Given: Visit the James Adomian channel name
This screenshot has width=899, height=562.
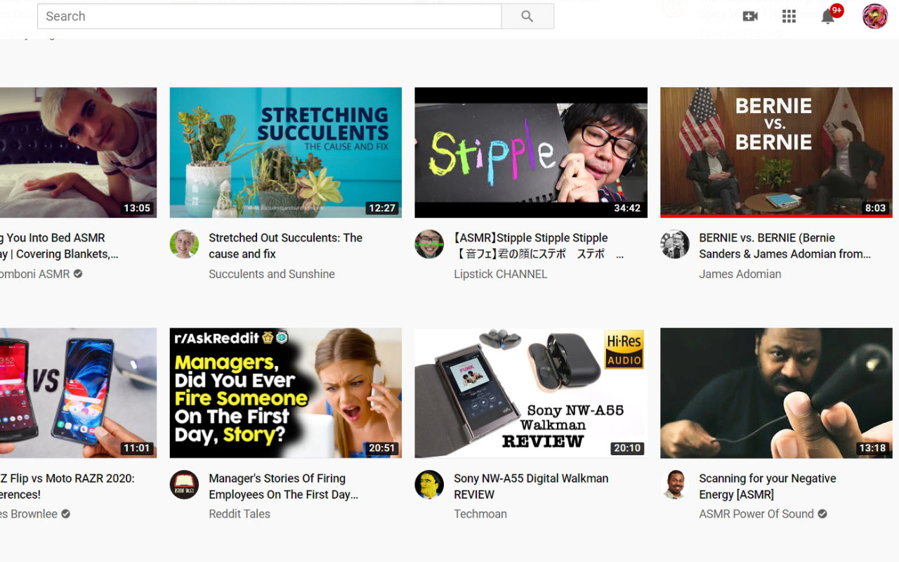Looking at the screenshot, I should click(x=740, y=274).
